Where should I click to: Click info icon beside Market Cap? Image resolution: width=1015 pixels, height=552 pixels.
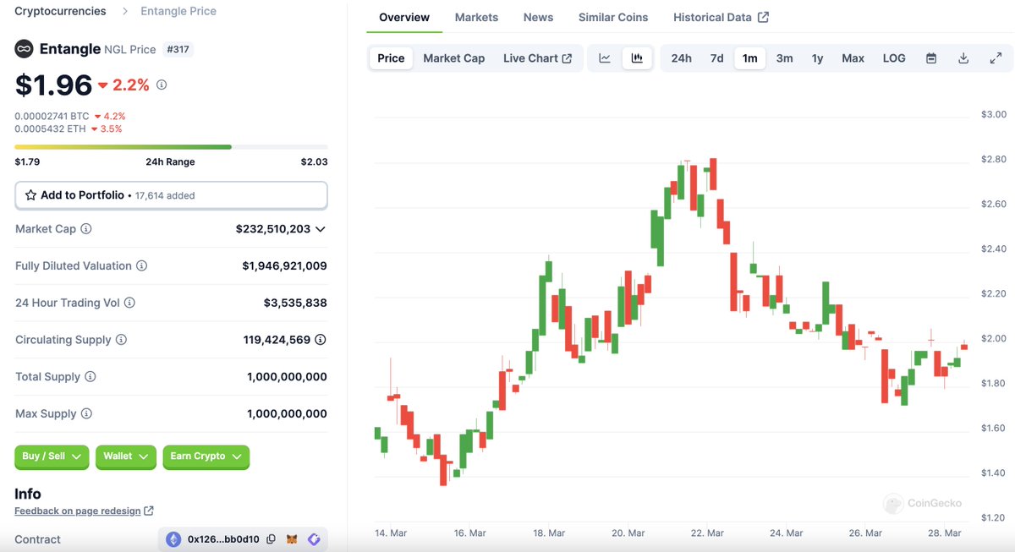[86, 229]
